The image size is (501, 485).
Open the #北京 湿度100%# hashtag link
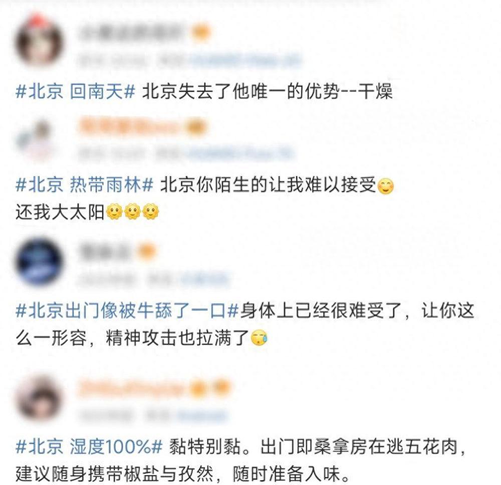(x=89, y=446)
